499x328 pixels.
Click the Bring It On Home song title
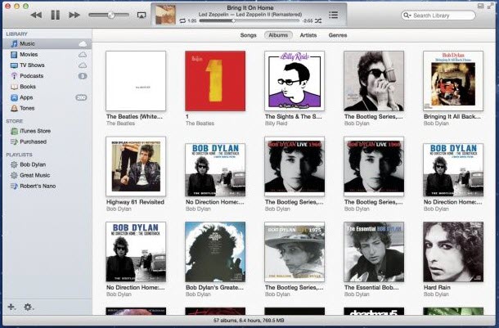(x=250, y=7)
